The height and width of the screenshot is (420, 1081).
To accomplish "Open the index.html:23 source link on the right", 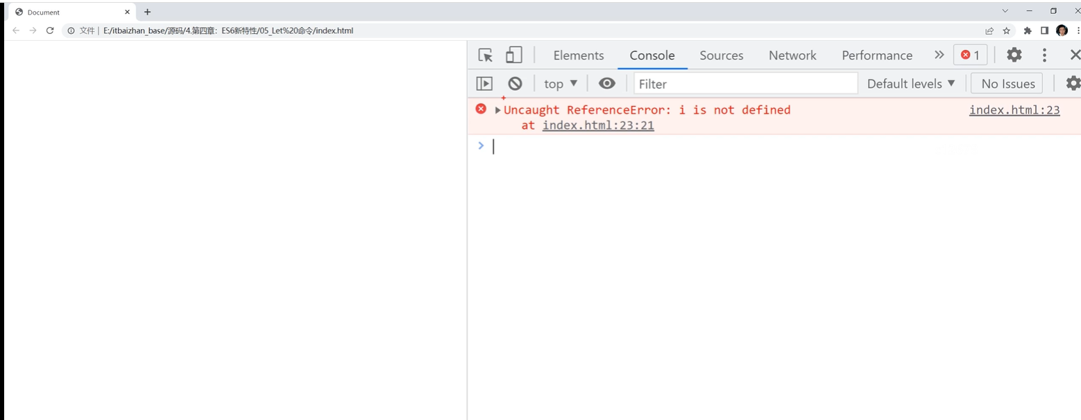I will [1014, 110].
